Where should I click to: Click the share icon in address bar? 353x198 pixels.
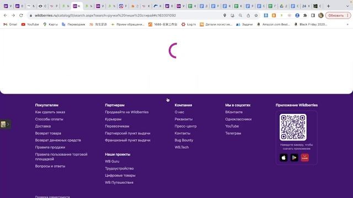tap(248, 15)
